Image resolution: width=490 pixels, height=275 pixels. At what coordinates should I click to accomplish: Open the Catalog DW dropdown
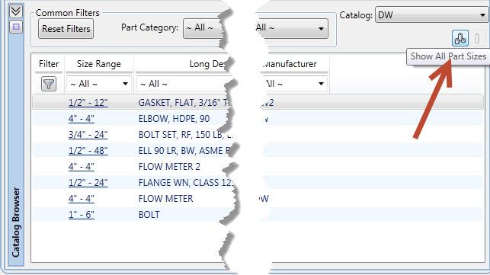click(x=431, y=15)
